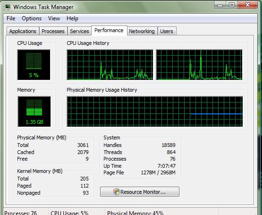Image resolution: width=262 pixels, height=215 pixels.
Task: Click the second CPU Usage History graph
Action: click(x=199, y=65)
